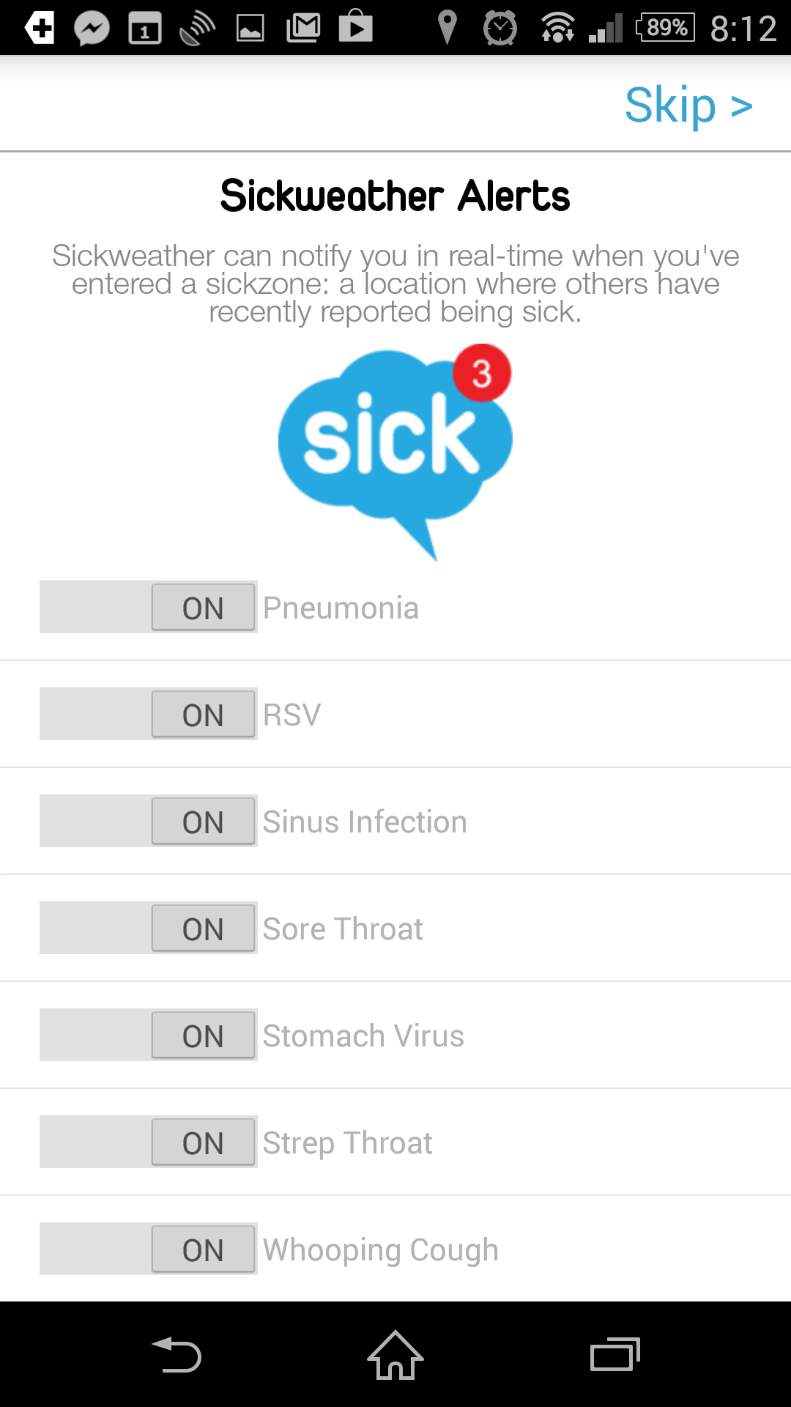This screenshot has height=1407, width=791.
Task: Open the Gmail notification icon
Action: point(303,28)
